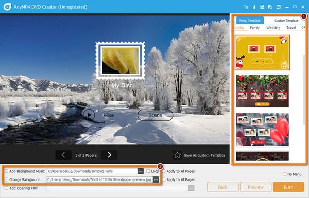This screenshot has width=309, height=198.
Task: Select the Wedding template category
Action: (x=273, y=28)
